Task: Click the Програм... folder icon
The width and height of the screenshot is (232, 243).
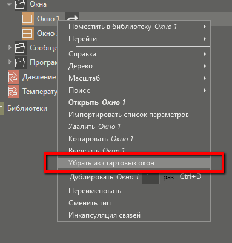Action: click(20, 62)
